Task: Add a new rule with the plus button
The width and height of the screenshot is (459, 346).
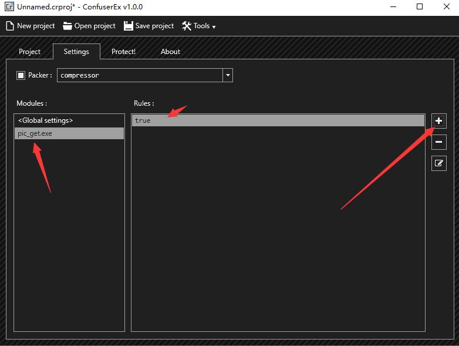Action: point(438,121)
